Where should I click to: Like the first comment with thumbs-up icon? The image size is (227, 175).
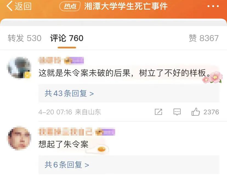195,112
